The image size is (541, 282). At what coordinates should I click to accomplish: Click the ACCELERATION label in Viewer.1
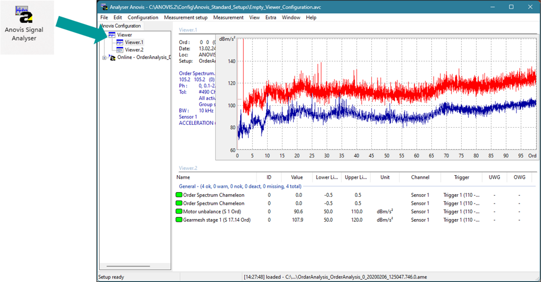click(x=197, y=123)
